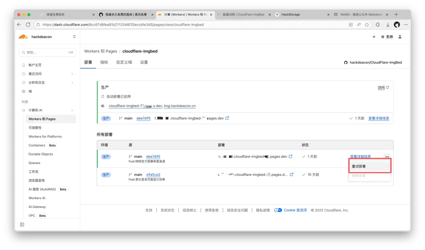The width and height of the screenshot is (425, 250).
Task: Open the user account icon in header
Action: pos(400,37)
